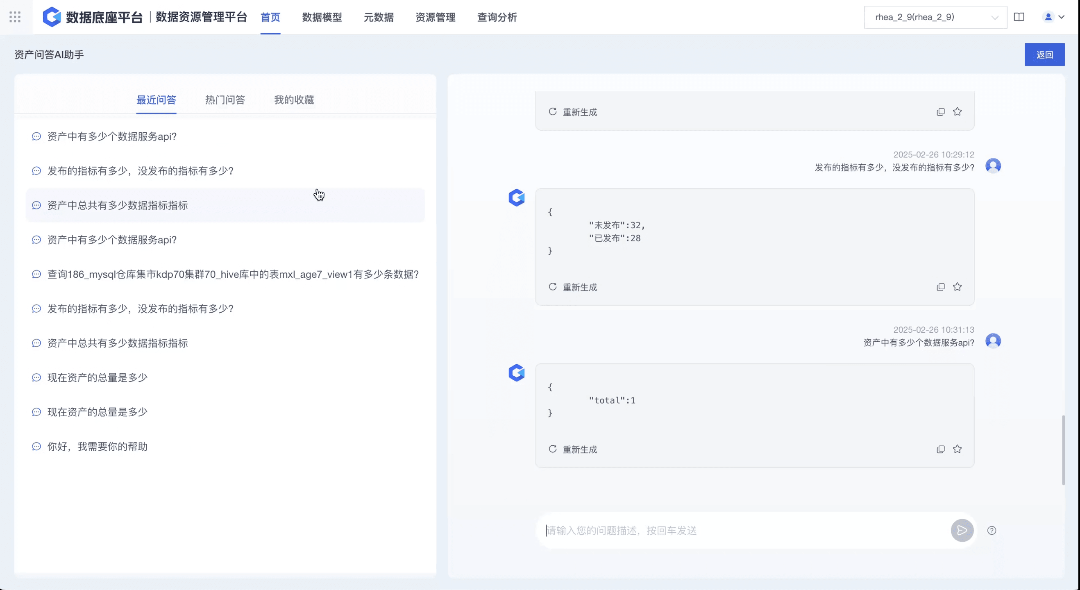Open the rhea_2_9 workspace dropdown
The image size is (1080, 590).
[x=935, y=17]
